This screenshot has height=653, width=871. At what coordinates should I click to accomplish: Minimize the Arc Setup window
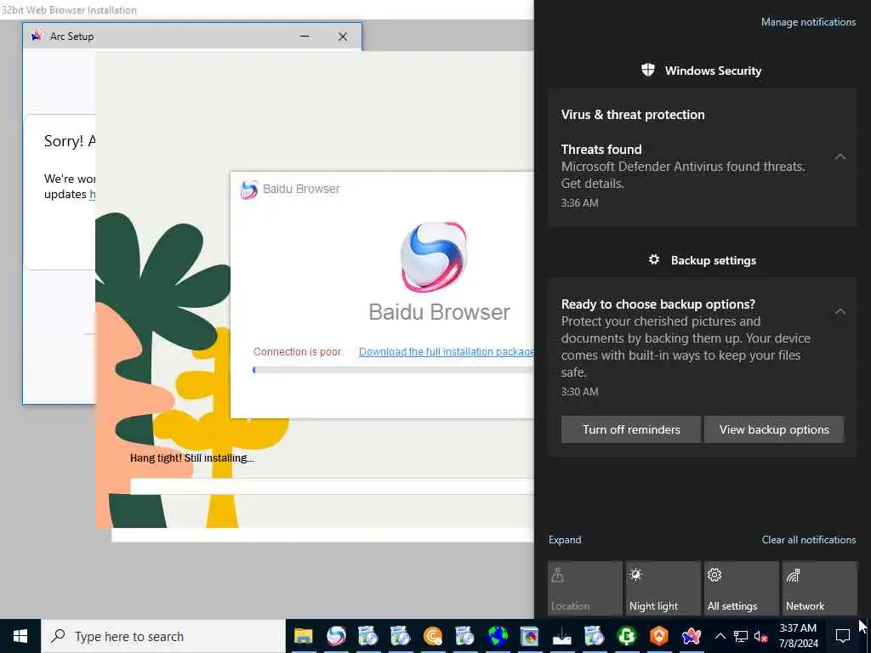click(x=305, y=36)
